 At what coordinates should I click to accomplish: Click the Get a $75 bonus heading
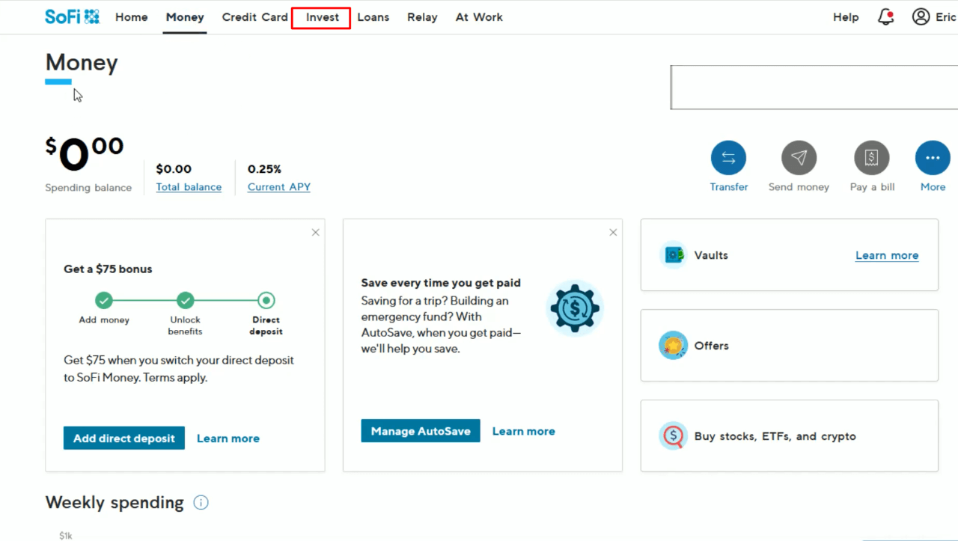coord(108,269)
